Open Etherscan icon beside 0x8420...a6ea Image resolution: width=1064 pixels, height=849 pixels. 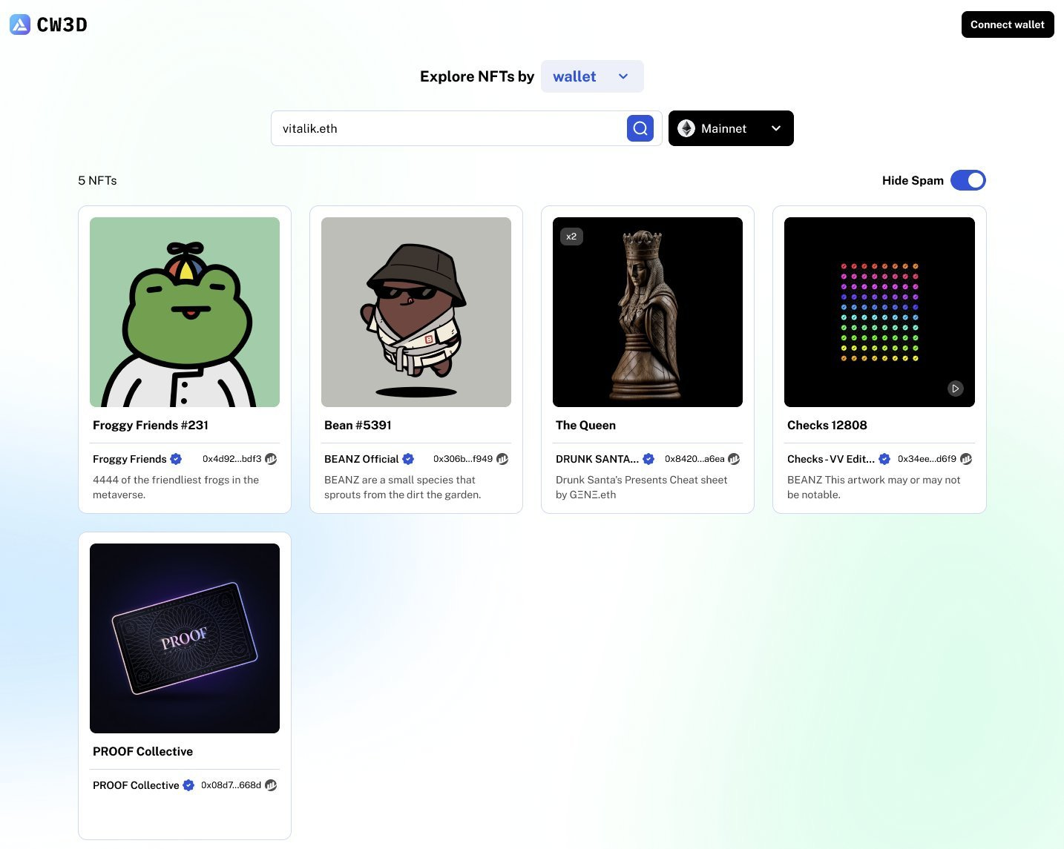pyautogui.click(x=734, y=459)
